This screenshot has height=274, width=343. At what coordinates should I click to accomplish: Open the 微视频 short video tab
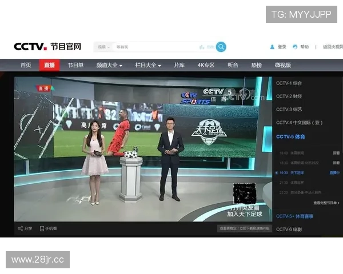pos(282,65)
